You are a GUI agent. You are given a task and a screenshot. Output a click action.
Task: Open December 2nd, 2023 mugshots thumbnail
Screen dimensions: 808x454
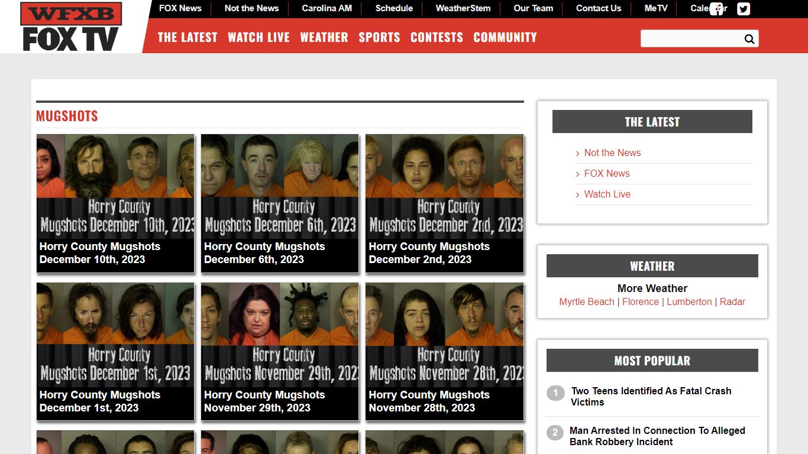pyautogui.click(x=444, y=186)
